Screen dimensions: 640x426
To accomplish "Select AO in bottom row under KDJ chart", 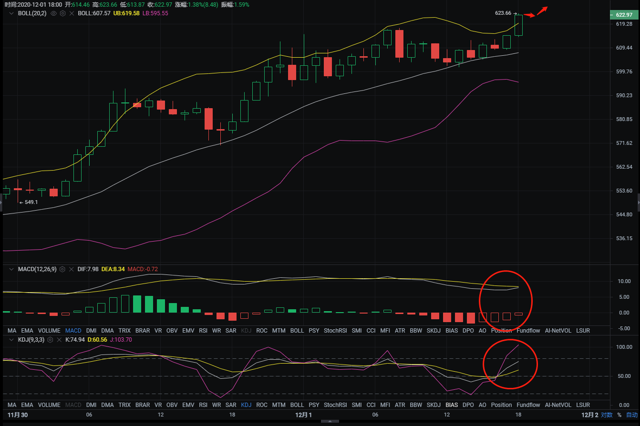I will point(483,405).
